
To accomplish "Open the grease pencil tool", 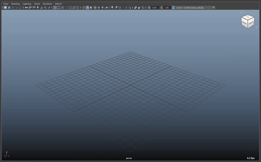I will tap(49, 8).
